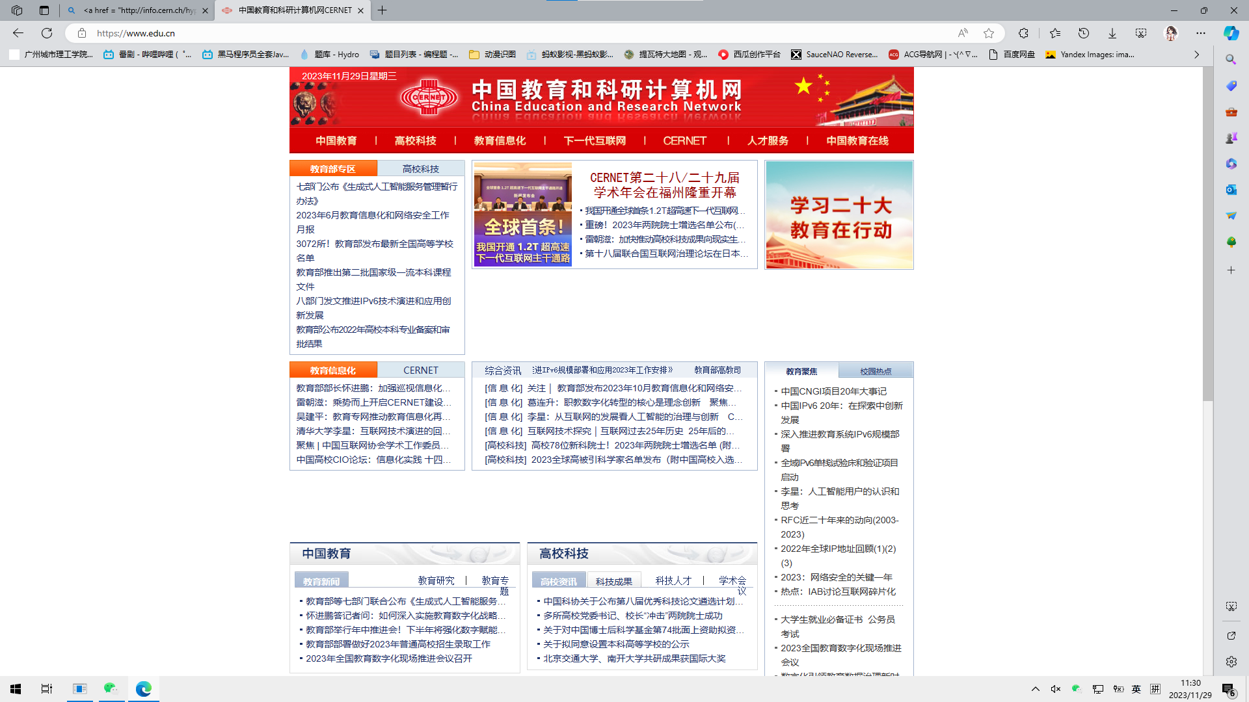The image size is (1249, 702).
Task: Open the 下一代互联网 navigation menu item
Action: [595, 141]
